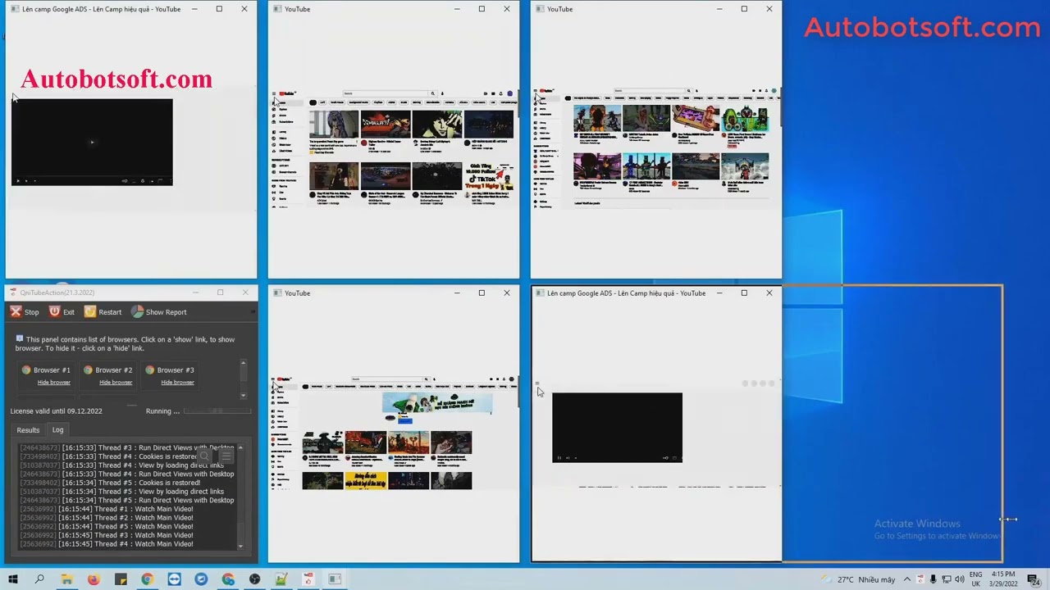1050x590 pixels.
Task: Select the Browser #3 Chrome icon
Action: click(149, 370)
